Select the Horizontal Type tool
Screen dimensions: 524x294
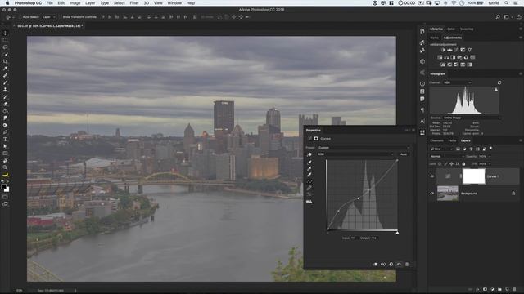click(6, 139)
